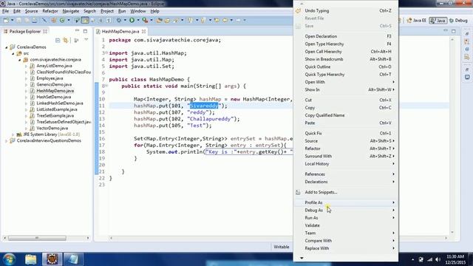Viewport: 473px width, 266px height.
Task: Select VectorDemo.java in Package Explorer
Action: [x=52, y=128]
